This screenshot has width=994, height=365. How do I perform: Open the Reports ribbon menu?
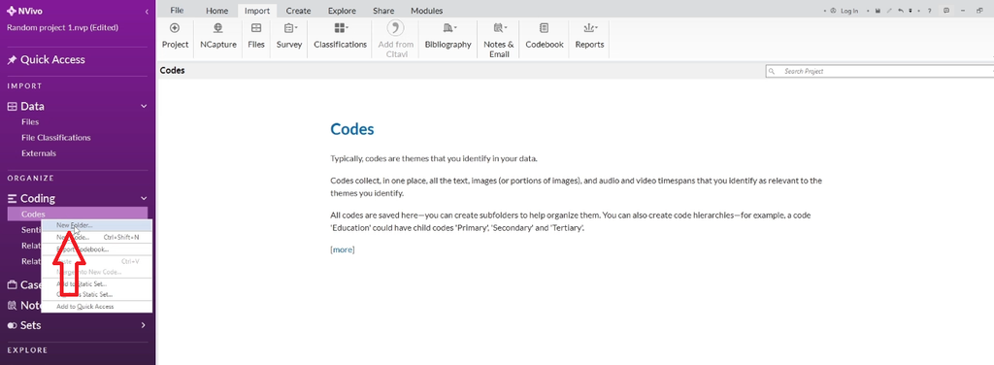click(589, 37)
